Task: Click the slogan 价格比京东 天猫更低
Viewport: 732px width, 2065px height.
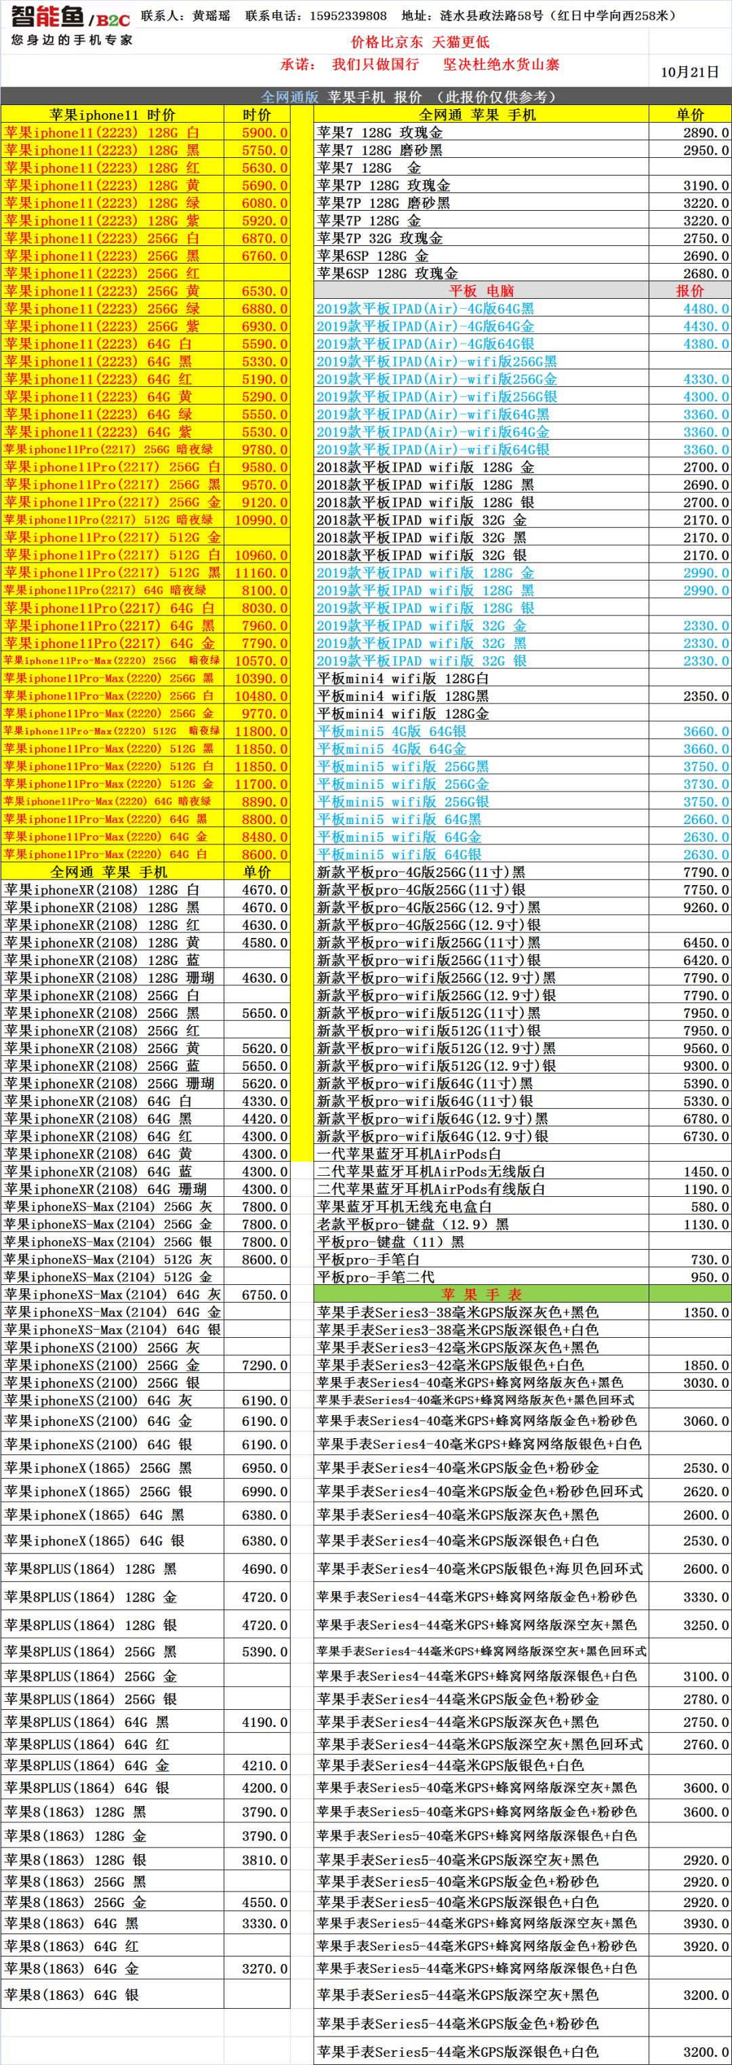Action: [420, 42]
